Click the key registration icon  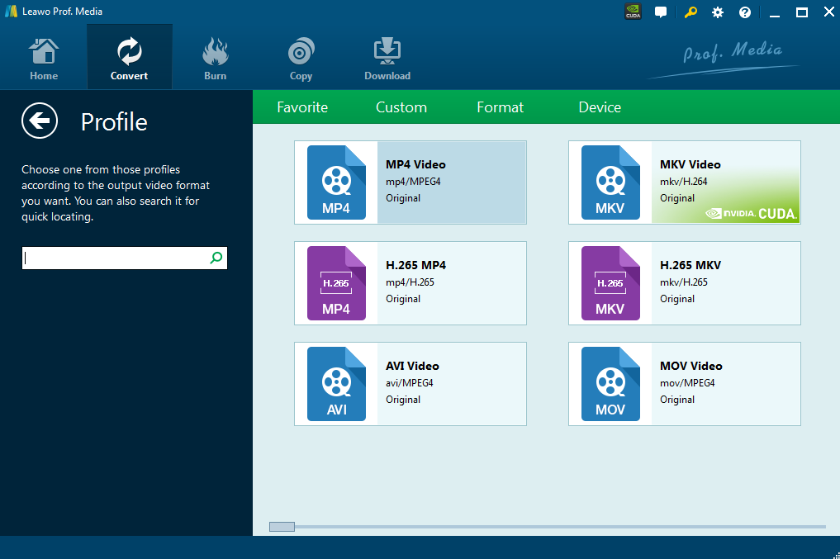coord(691,12)
